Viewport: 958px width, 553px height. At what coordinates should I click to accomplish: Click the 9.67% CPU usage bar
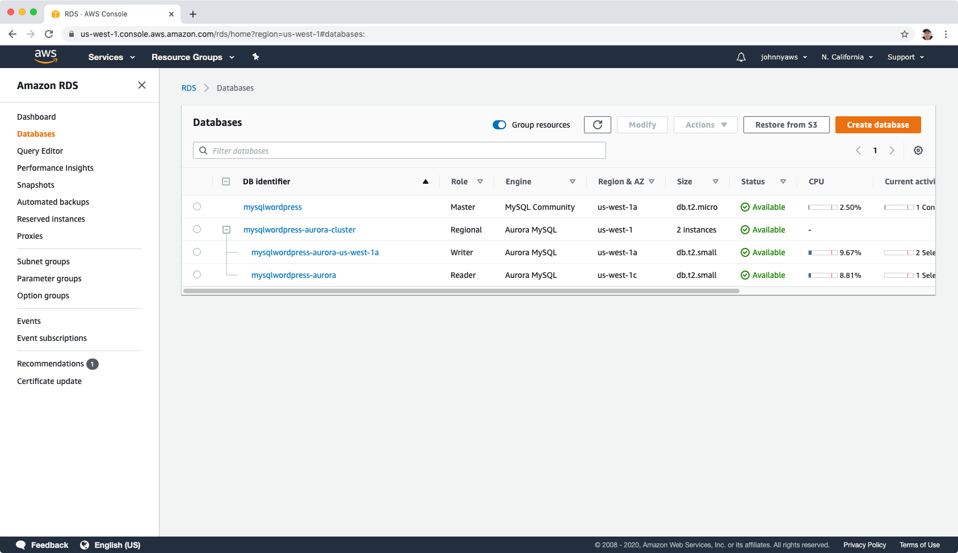[x=823, y=252]
